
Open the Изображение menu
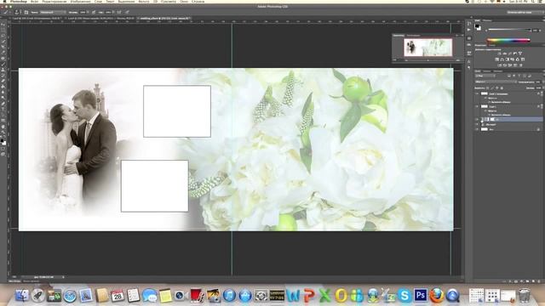tap(81, 2)
